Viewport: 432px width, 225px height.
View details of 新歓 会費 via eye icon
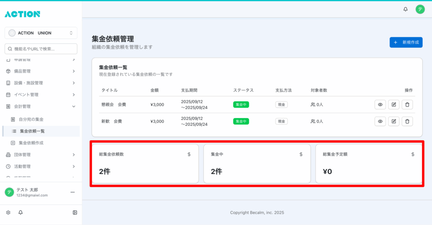[380, 122]
